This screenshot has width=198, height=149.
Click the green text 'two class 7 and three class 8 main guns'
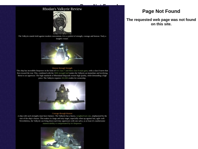(x=72, y=71)
